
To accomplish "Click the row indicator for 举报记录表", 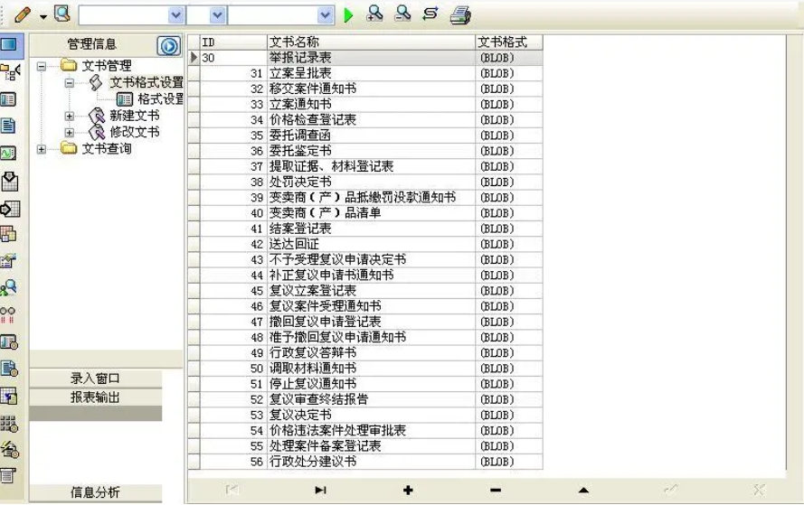I will coord(194,57).
